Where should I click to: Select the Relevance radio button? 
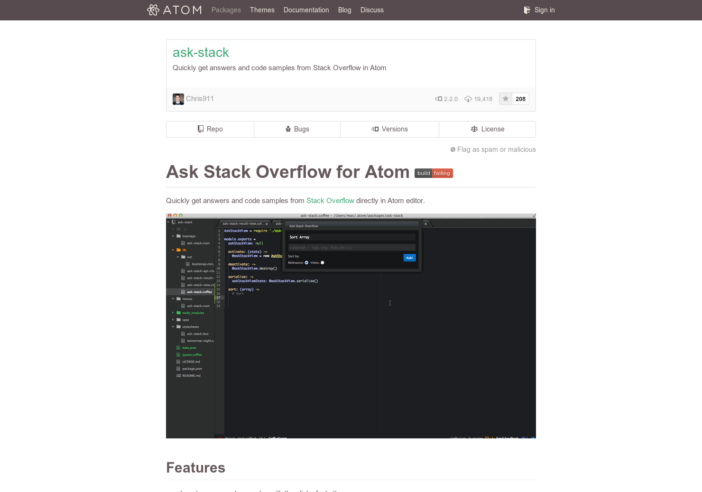tap(306, 262)
